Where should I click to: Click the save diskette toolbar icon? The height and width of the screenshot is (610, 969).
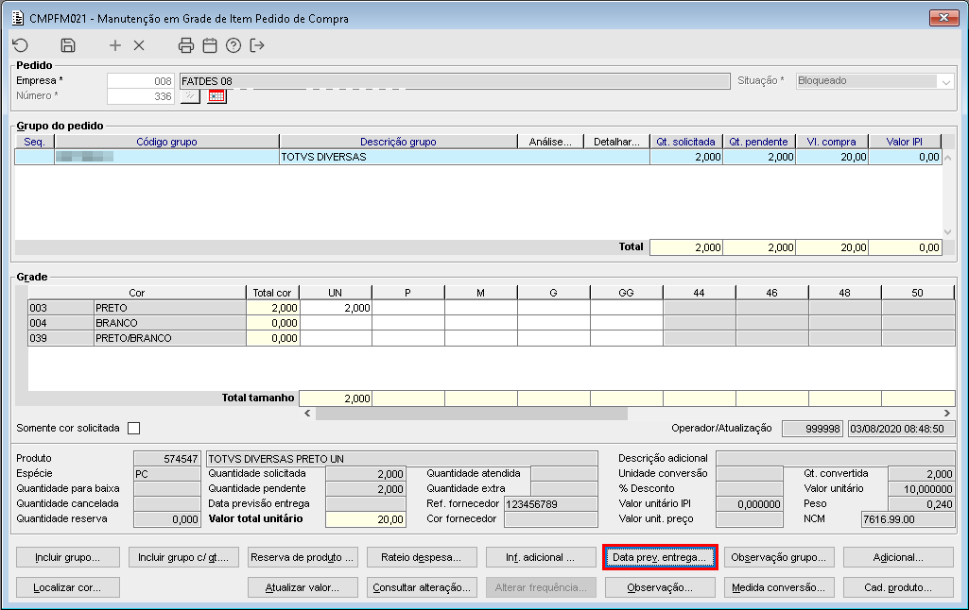pos(68,45)
